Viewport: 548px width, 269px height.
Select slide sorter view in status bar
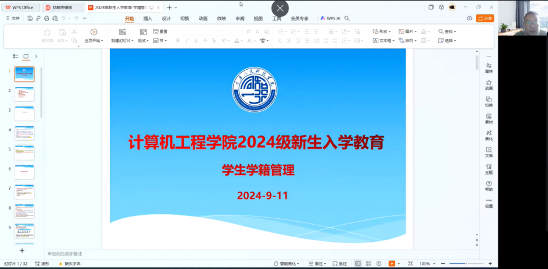[368, 264]
